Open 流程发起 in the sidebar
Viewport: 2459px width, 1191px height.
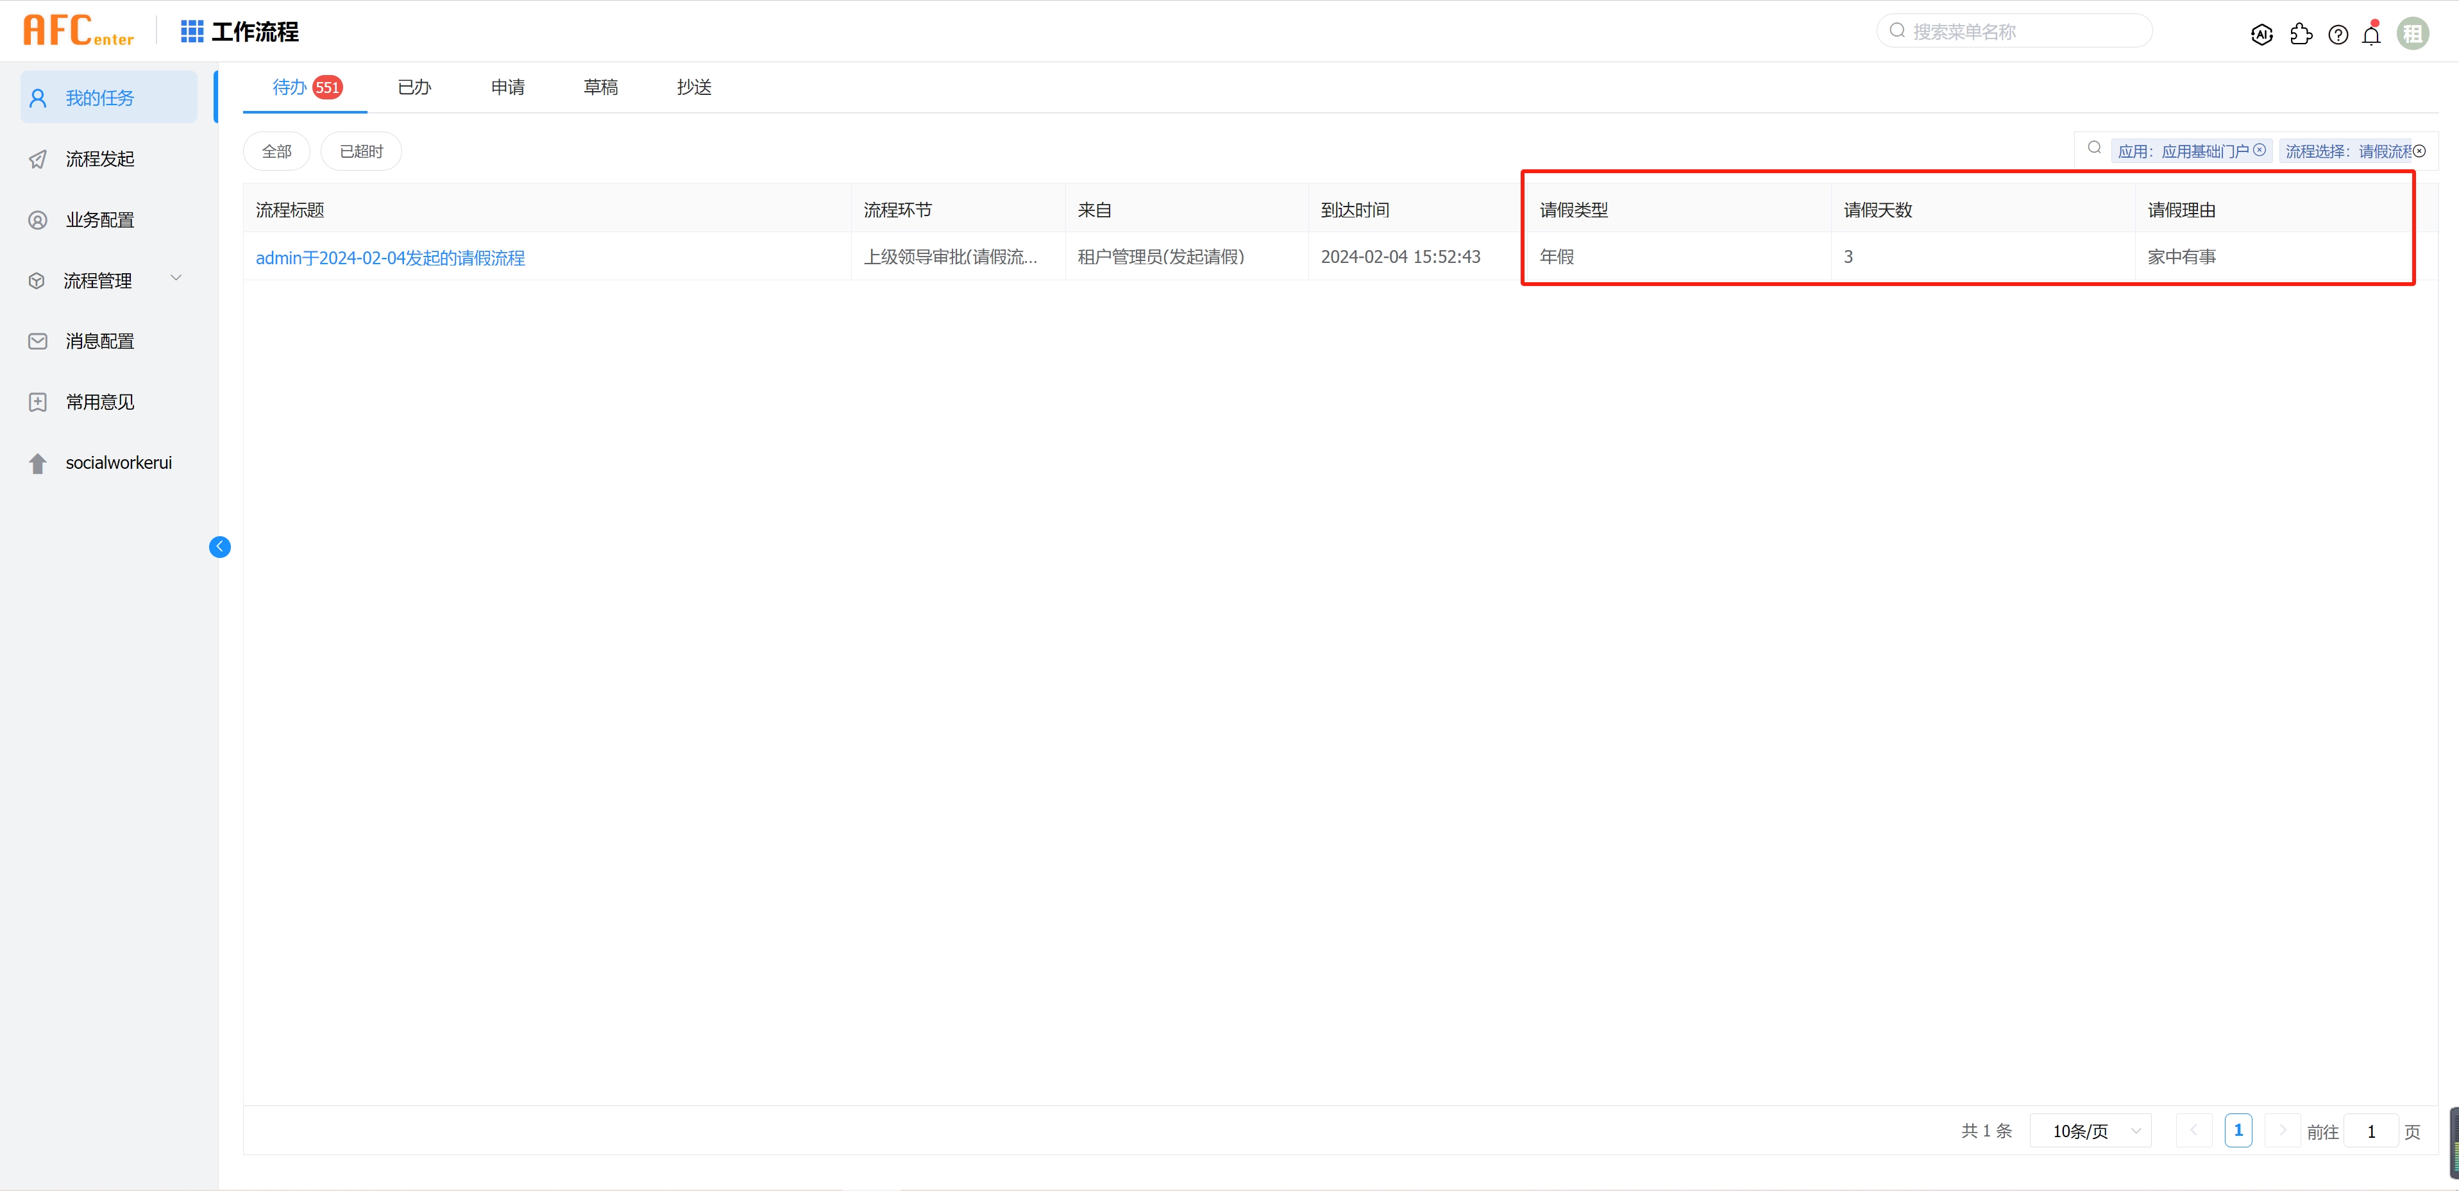pos(99,158)
